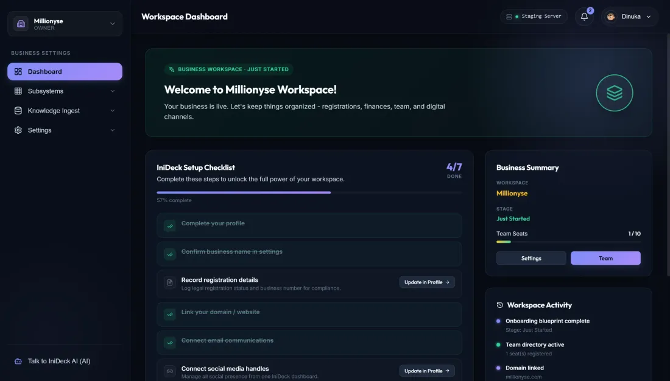This screenshot has height=381, width=670.
Task: Click the setup checklist progress bar
Action: point(309,193)
